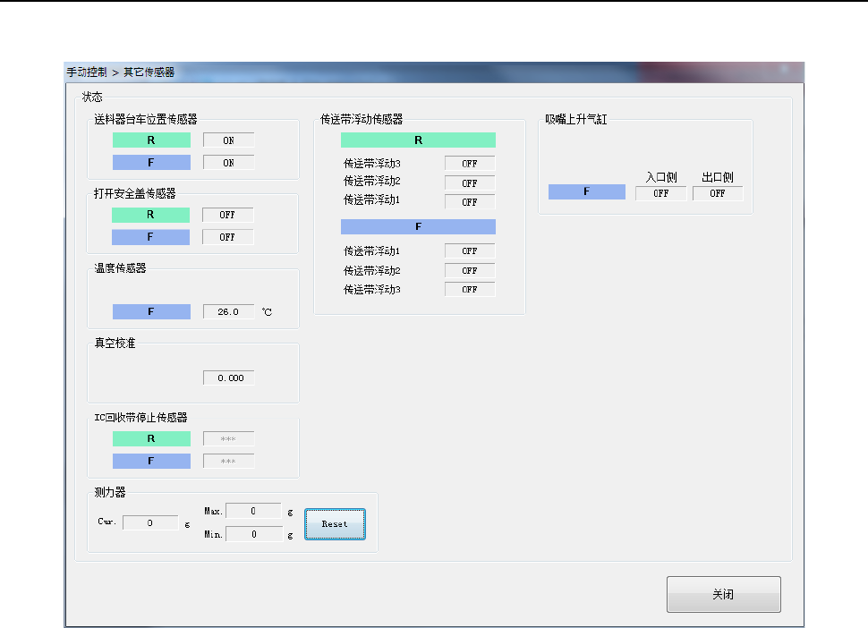This screenshot has width=868, height=628.
Task: Click the Cur. label in 测力器
Action: coord(106,522)
